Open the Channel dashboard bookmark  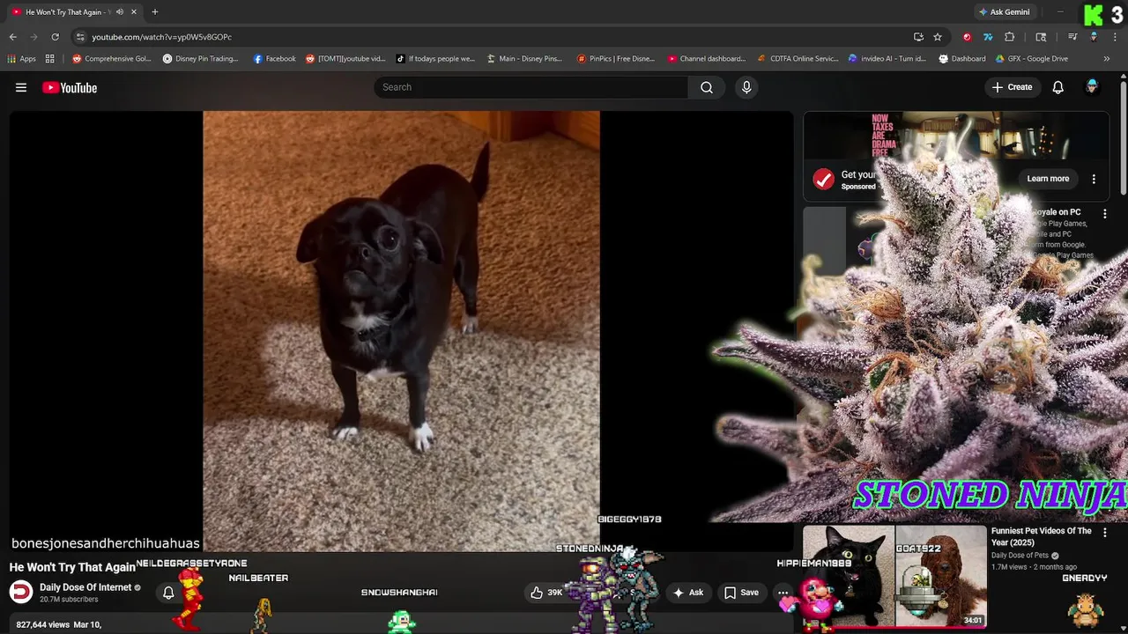(707, 59)
